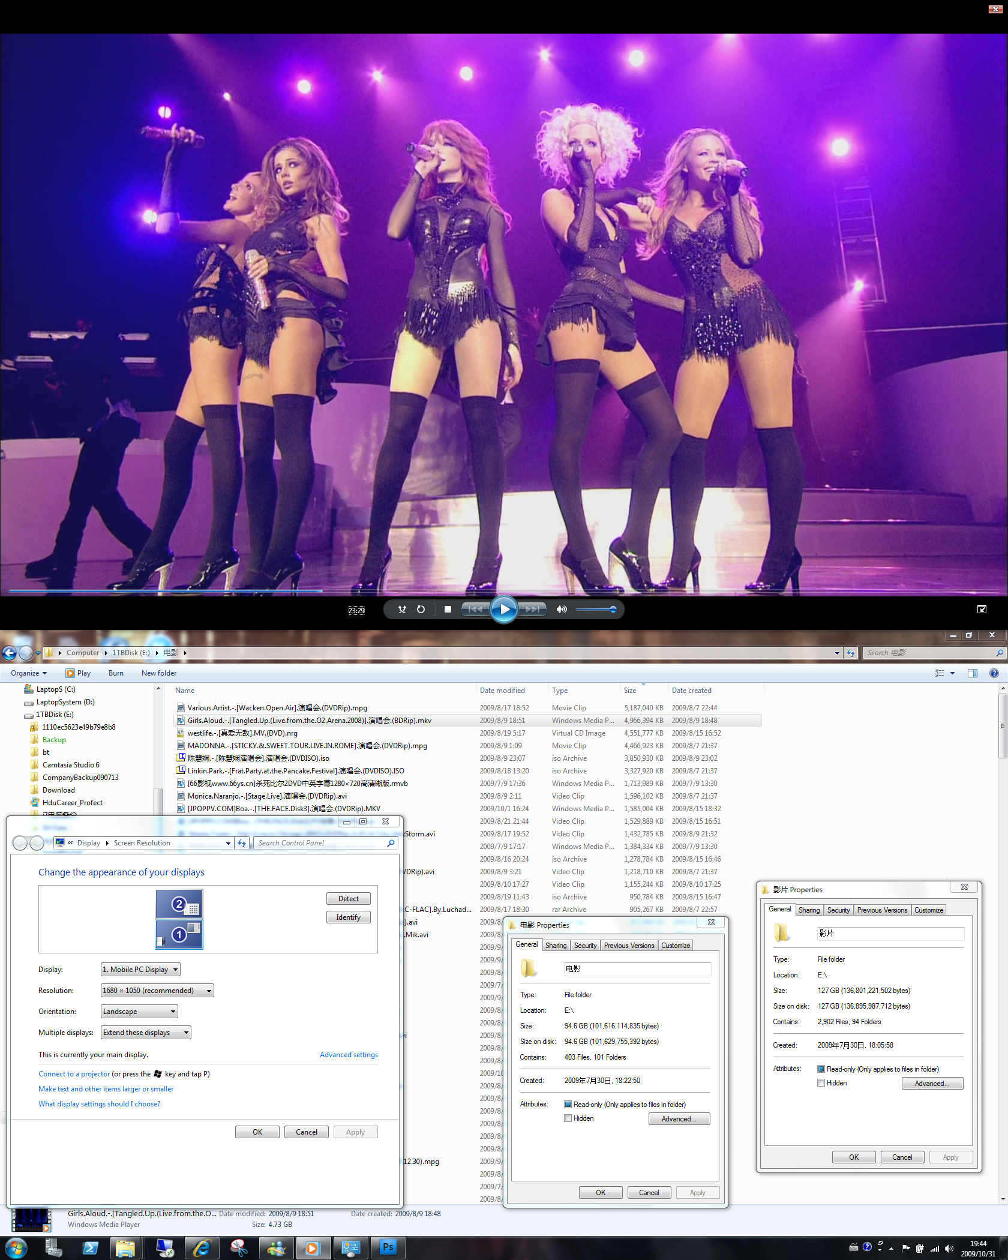Toggle Hidden checkbox in 电影 Properties

568,1118
